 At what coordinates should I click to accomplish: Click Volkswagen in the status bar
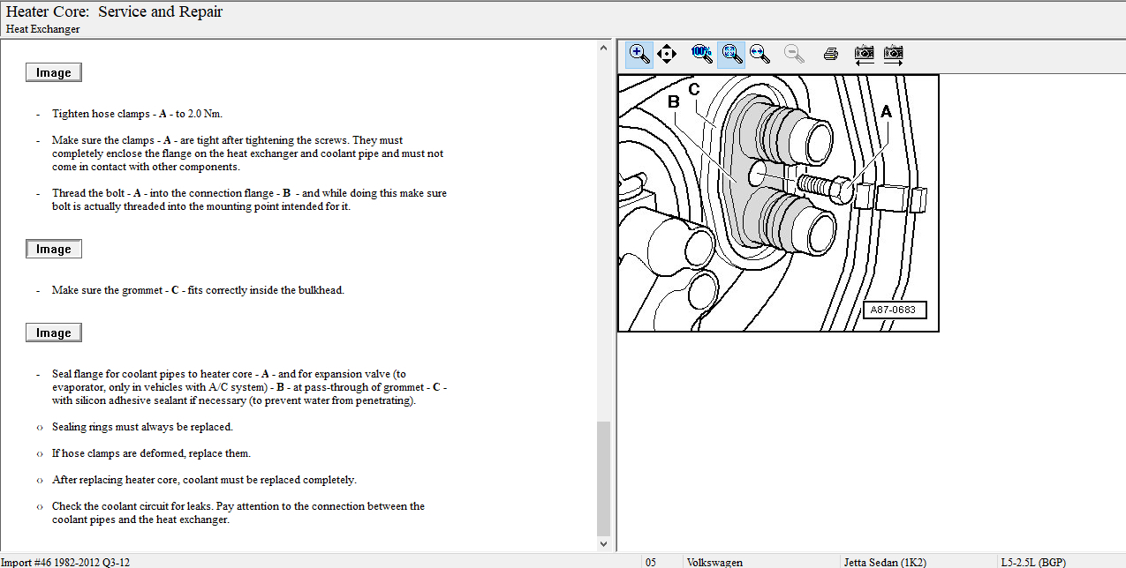click(714, 562)
